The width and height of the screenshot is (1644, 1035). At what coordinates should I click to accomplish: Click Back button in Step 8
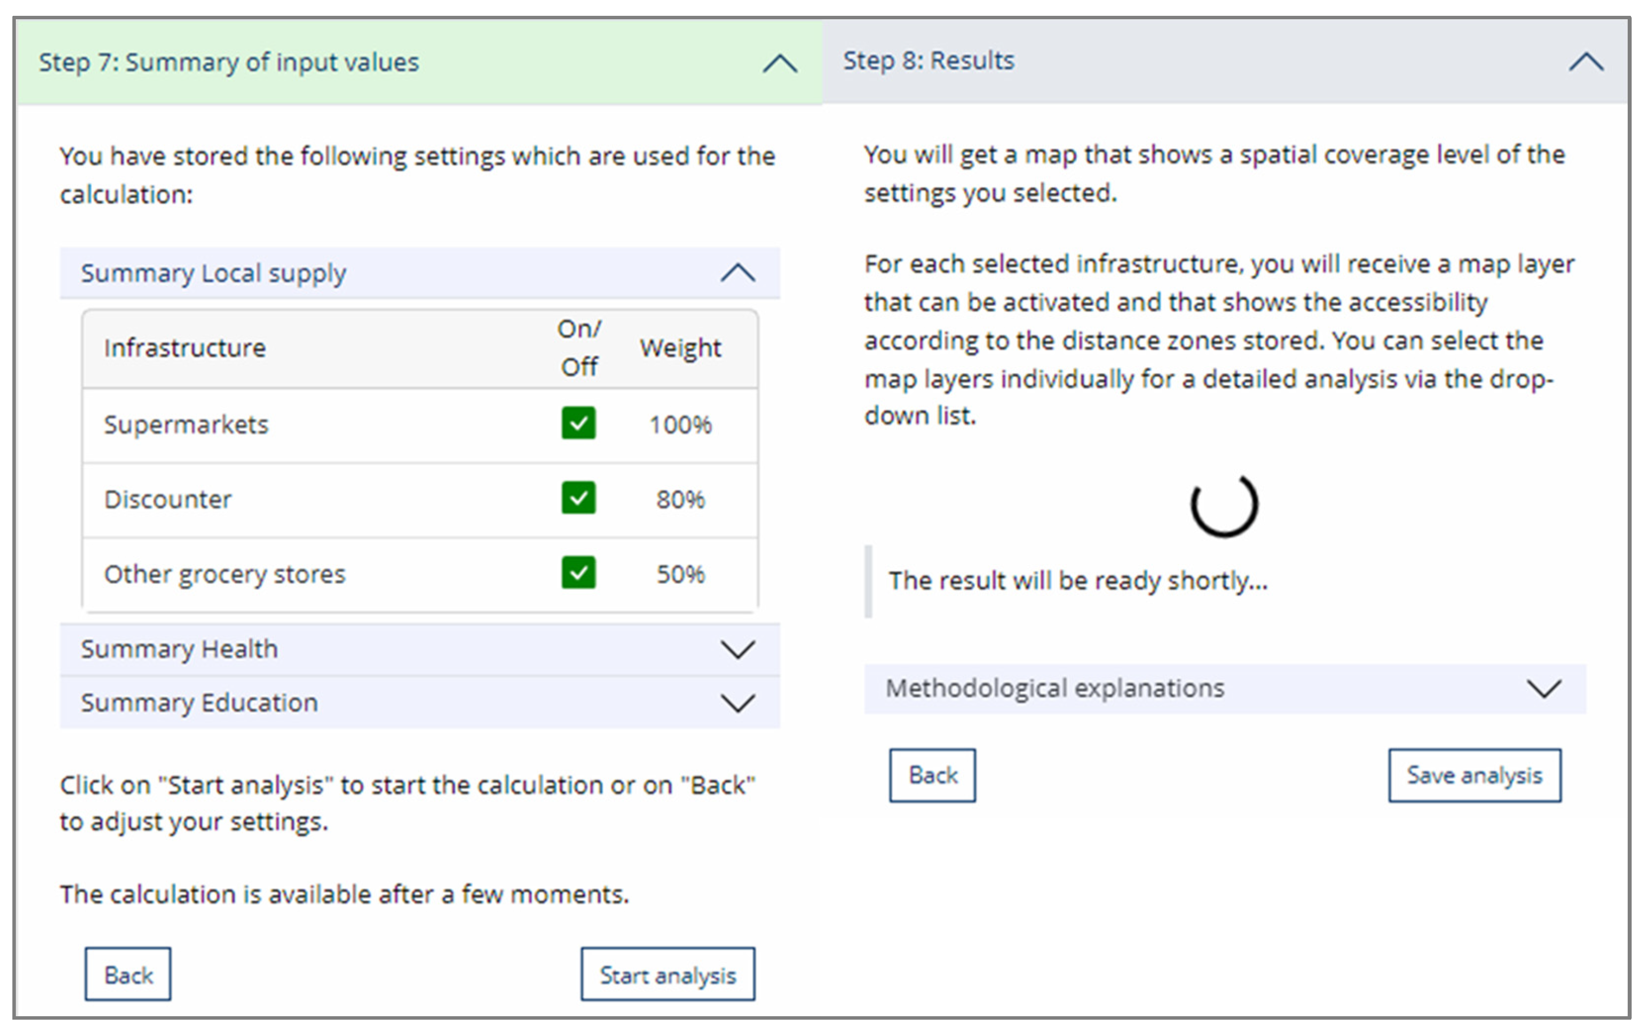[x=932, y=775]
